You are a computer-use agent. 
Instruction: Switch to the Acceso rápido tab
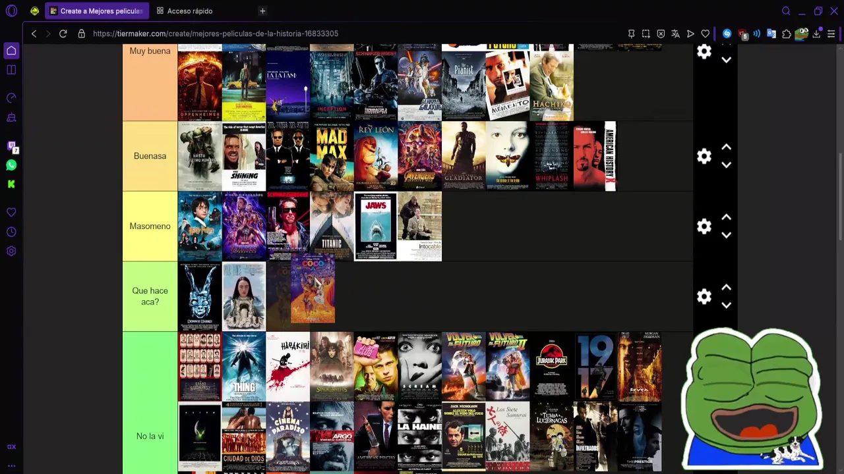[x=185, y=11]
